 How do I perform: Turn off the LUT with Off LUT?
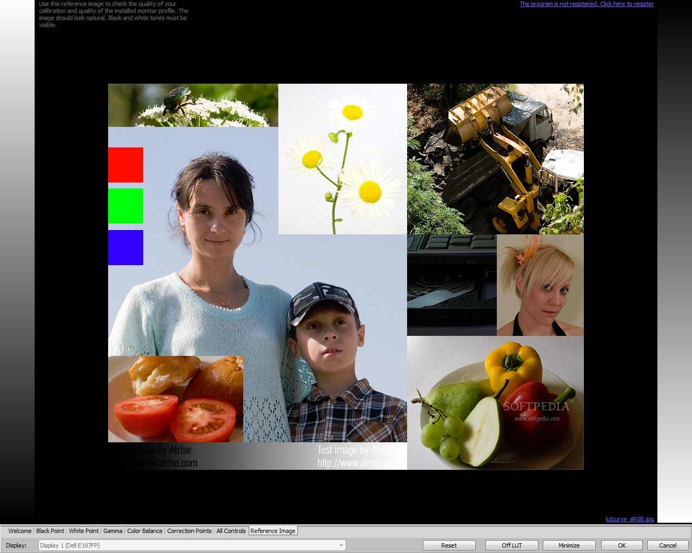511,545
